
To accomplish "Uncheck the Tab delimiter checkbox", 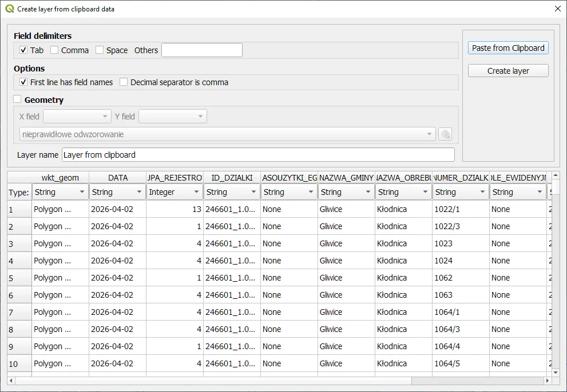I will pyautogui.click(x=23, y=50).
